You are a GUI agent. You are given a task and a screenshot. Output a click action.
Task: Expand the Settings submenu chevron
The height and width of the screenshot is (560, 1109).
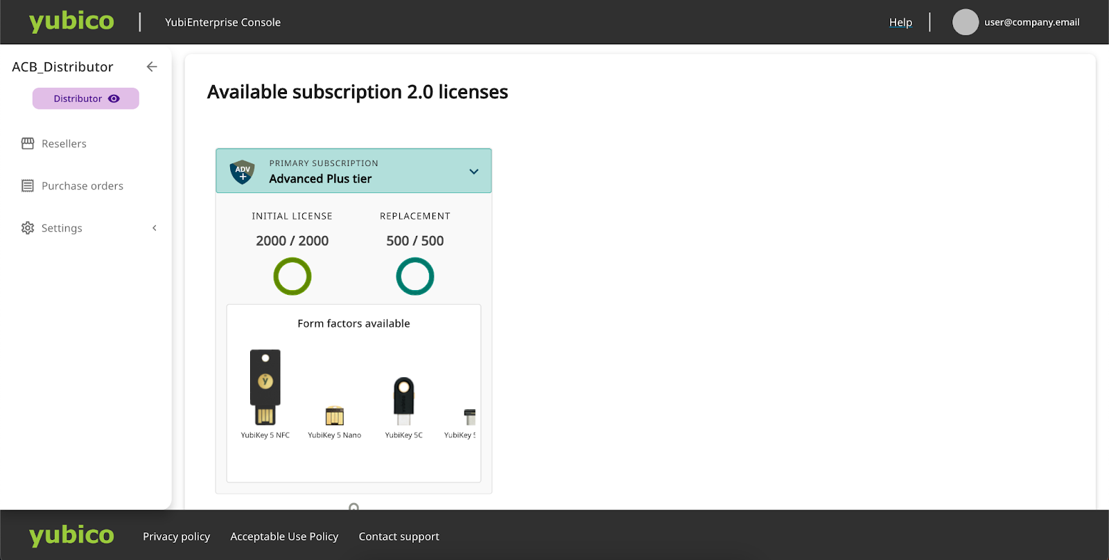tap(155, 228)
